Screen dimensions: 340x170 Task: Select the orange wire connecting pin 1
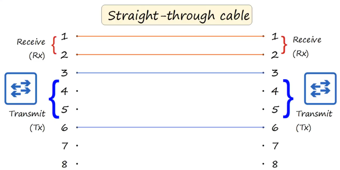[170, 36]
